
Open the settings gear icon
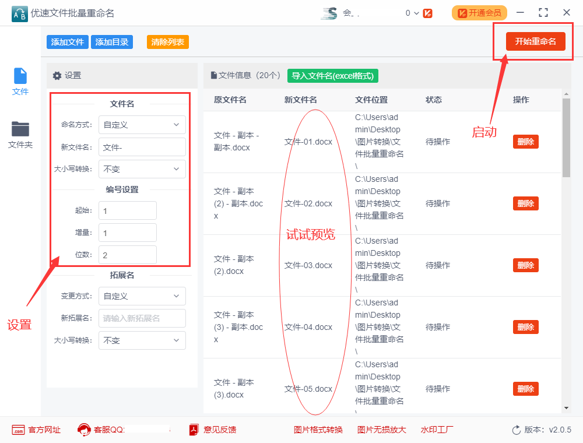pos(56,76)
